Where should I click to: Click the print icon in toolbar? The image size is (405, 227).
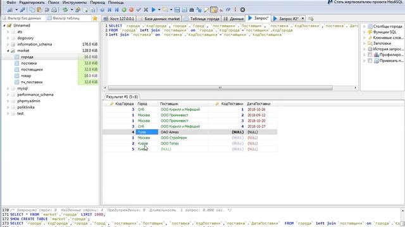pos(54,10)
